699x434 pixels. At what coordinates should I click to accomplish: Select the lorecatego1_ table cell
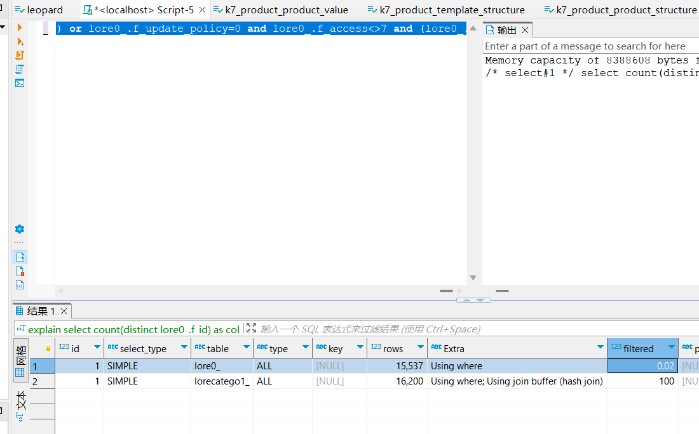[222, 381]
